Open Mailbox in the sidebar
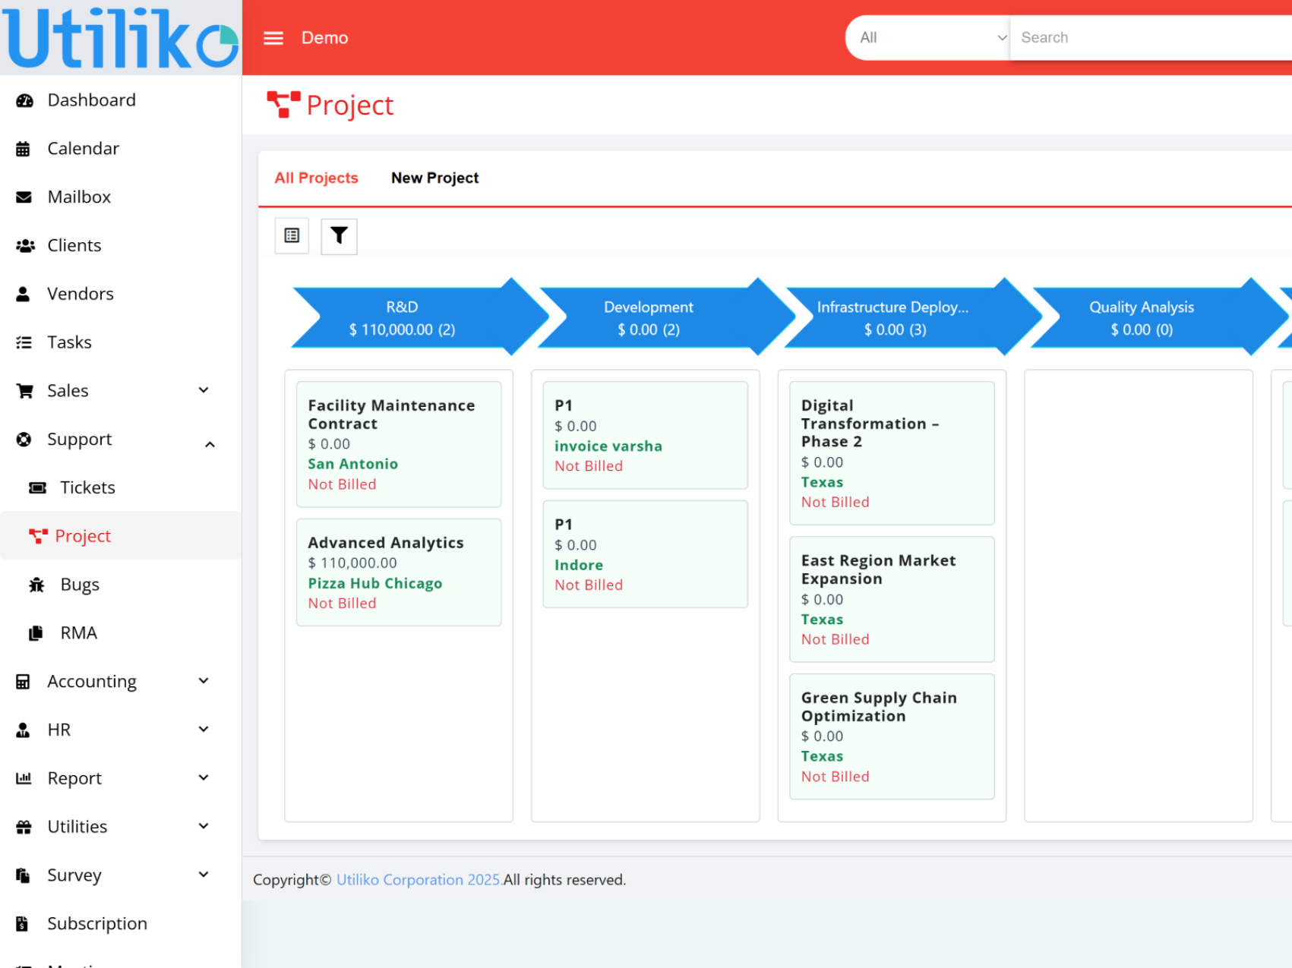 pyautogui.click(x=79, y=197)
